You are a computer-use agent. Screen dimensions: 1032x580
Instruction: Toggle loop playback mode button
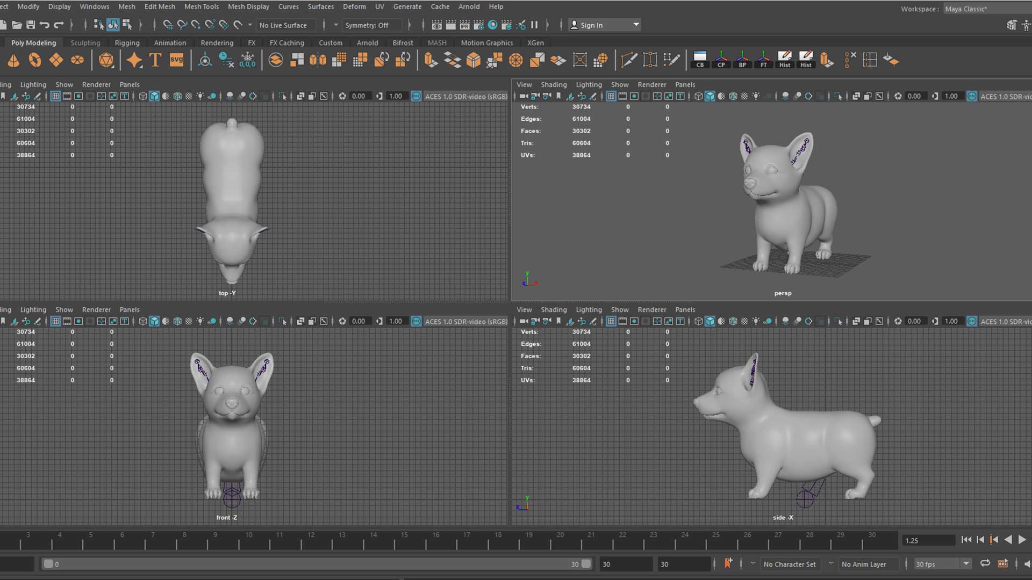tap(985, 563)
